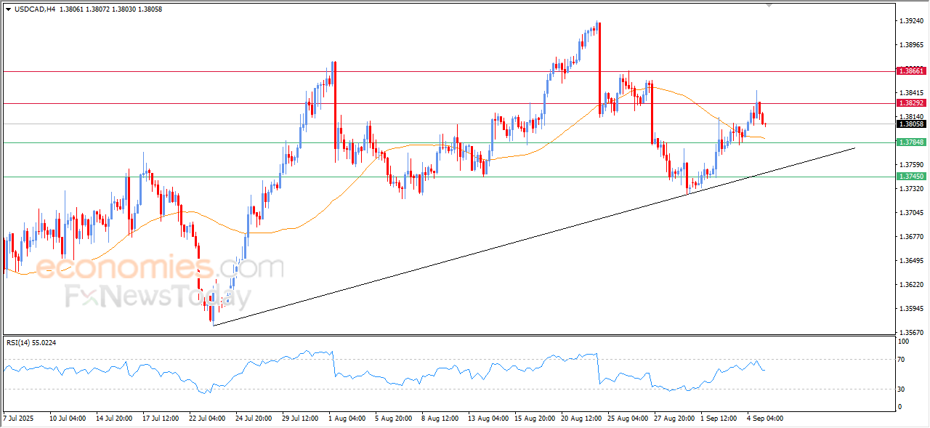Select the black ascending trendline
This screenshot has width=930, height=428.
click(534, 236)
